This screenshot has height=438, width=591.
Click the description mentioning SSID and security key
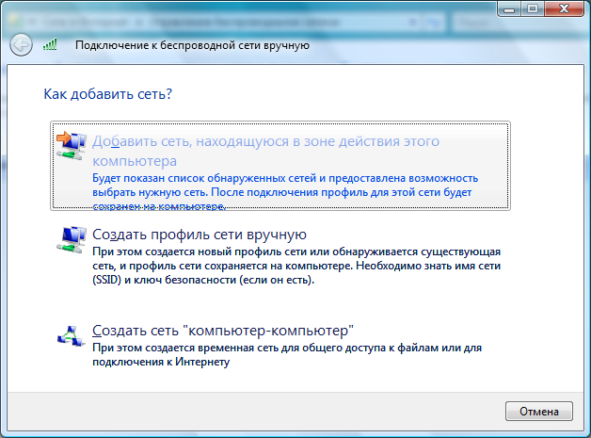pos(295,267)
